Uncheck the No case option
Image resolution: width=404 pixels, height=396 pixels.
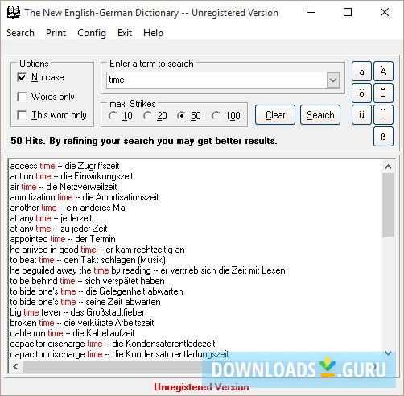pyautogui.click(x=22, y=77)
